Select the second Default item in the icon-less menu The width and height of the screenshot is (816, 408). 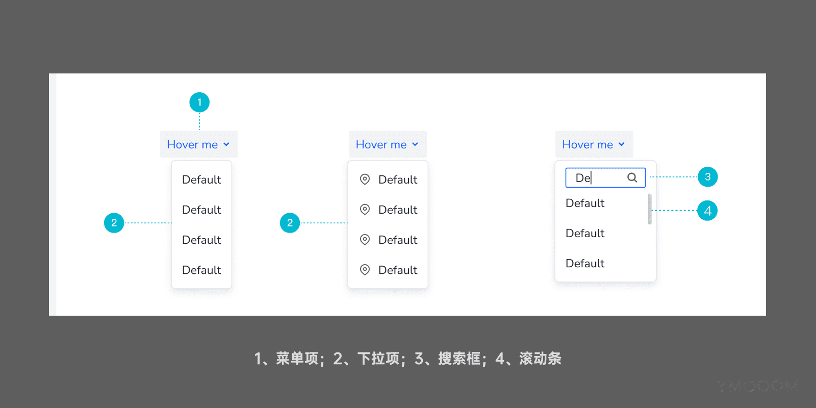201,210
